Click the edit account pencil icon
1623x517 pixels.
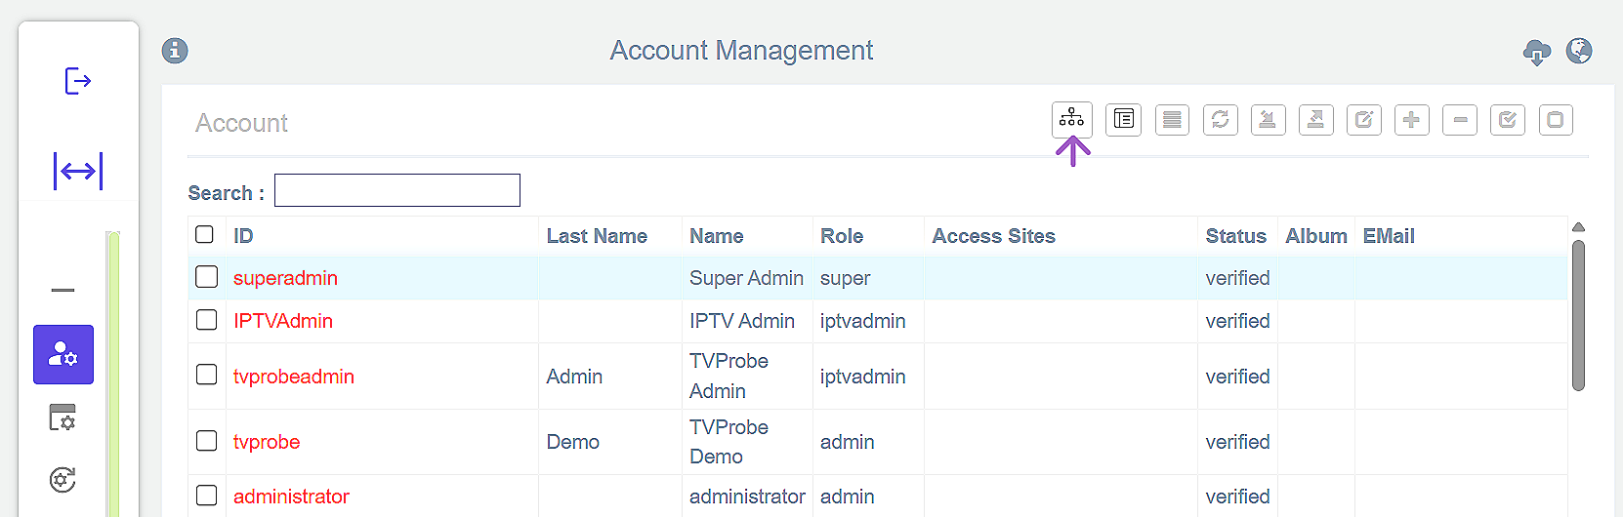[1363, 120]
